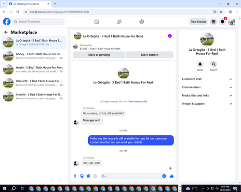Click the browser address bar URL
241x192 pixels.
(x=59, y=12)
